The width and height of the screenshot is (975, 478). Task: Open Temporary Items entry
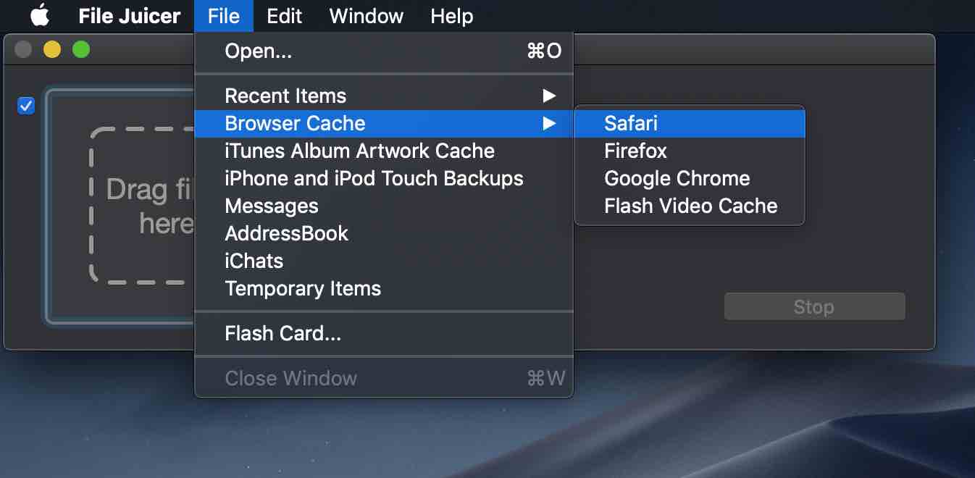303,288
